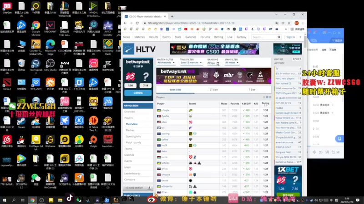
Task: Switch to the CT Side tab
Action: tap(213, 90)
